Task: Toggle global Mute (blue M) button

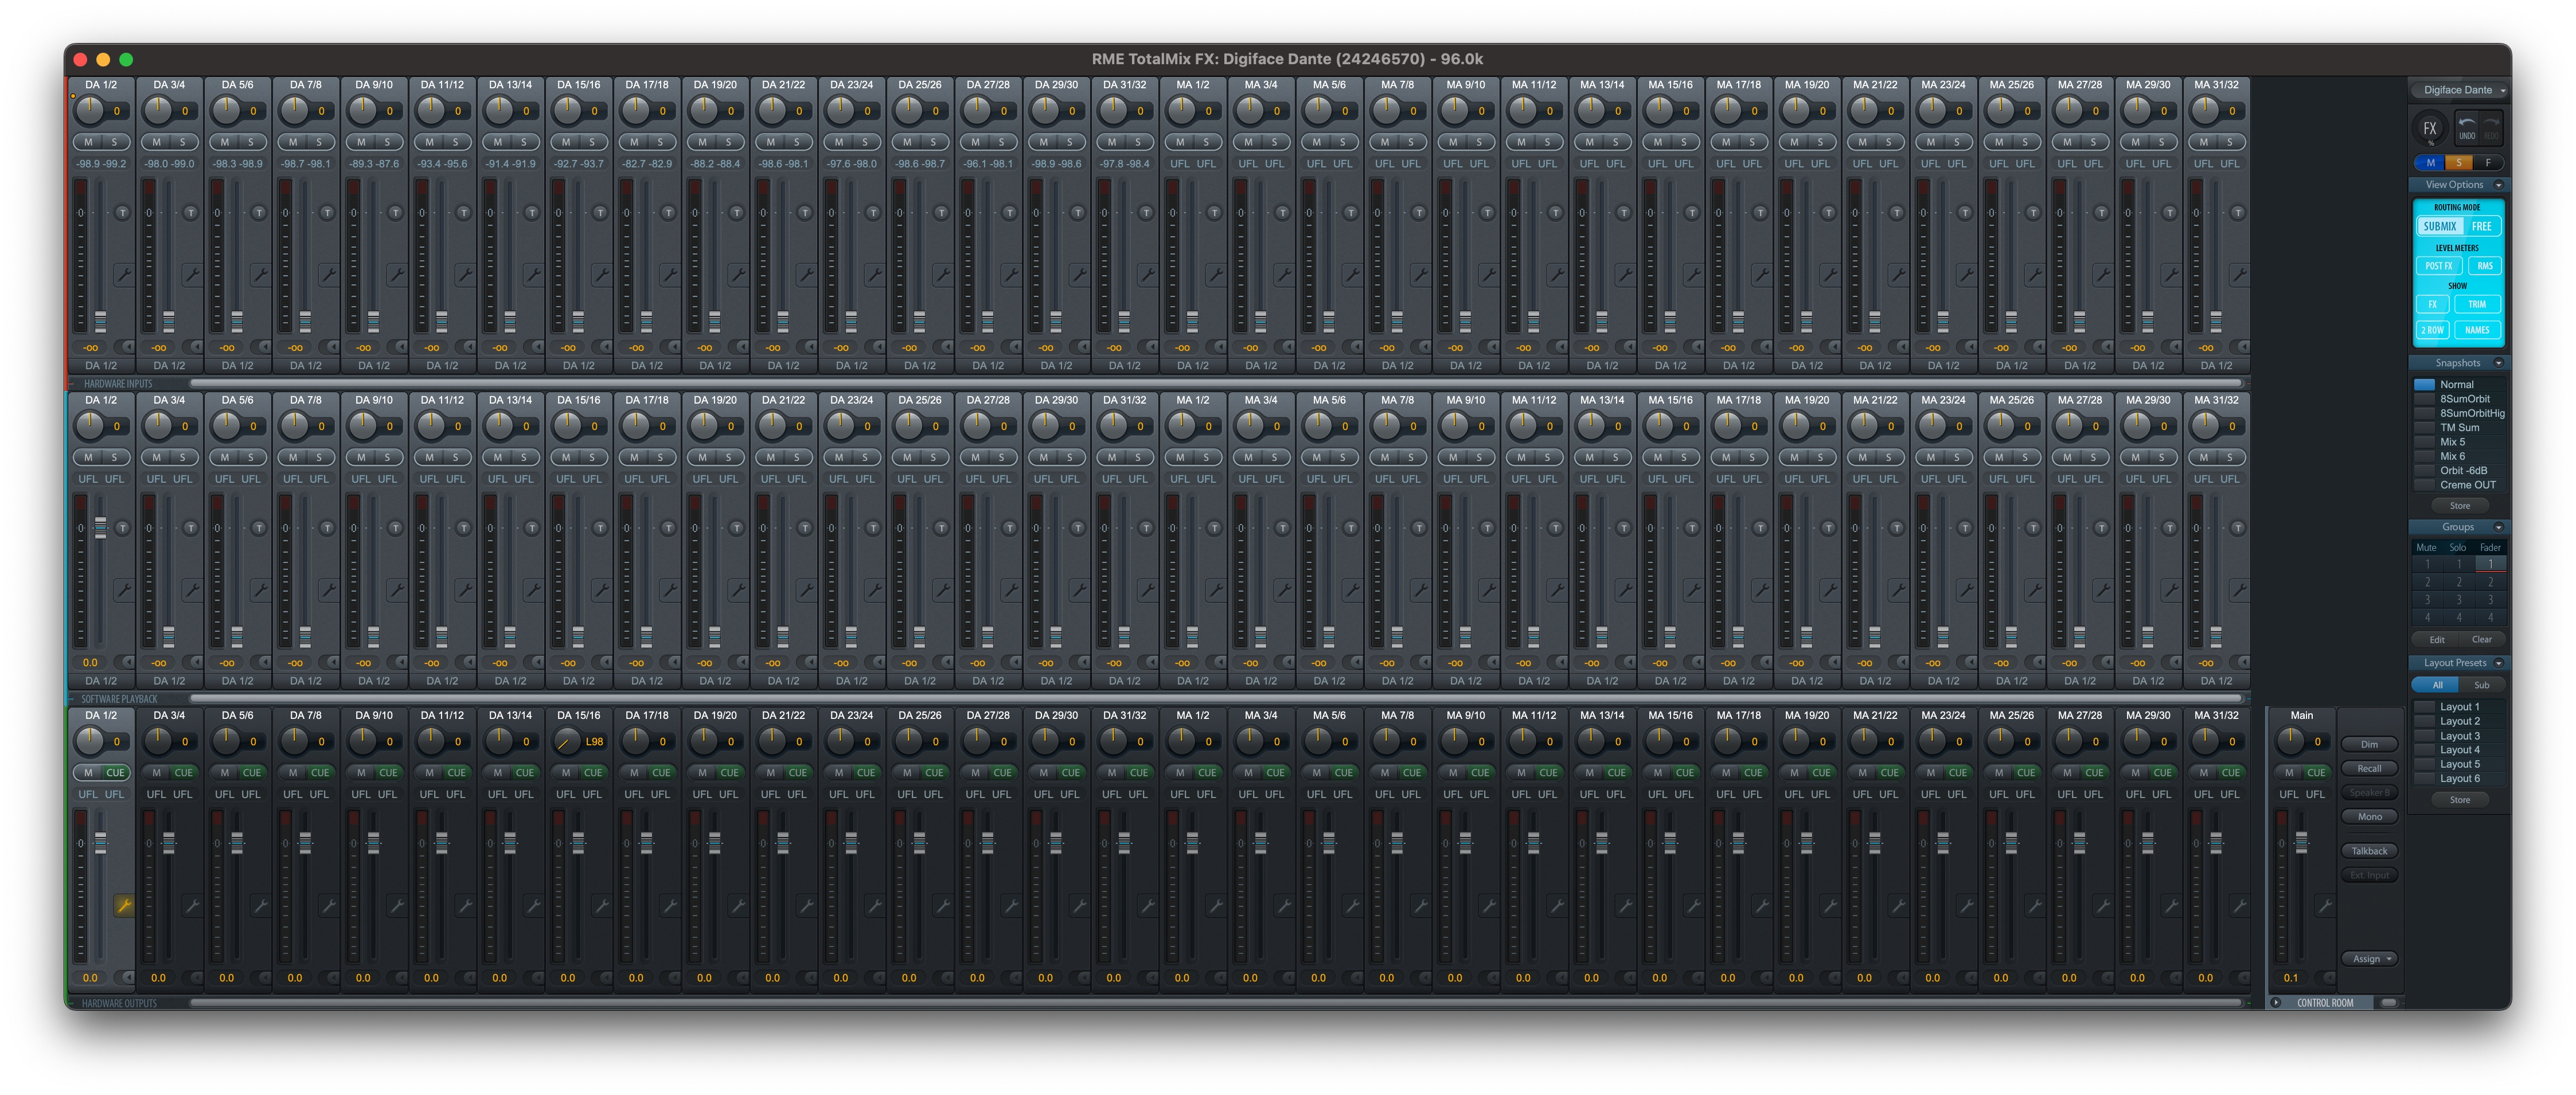Action: coord(2430,163)
